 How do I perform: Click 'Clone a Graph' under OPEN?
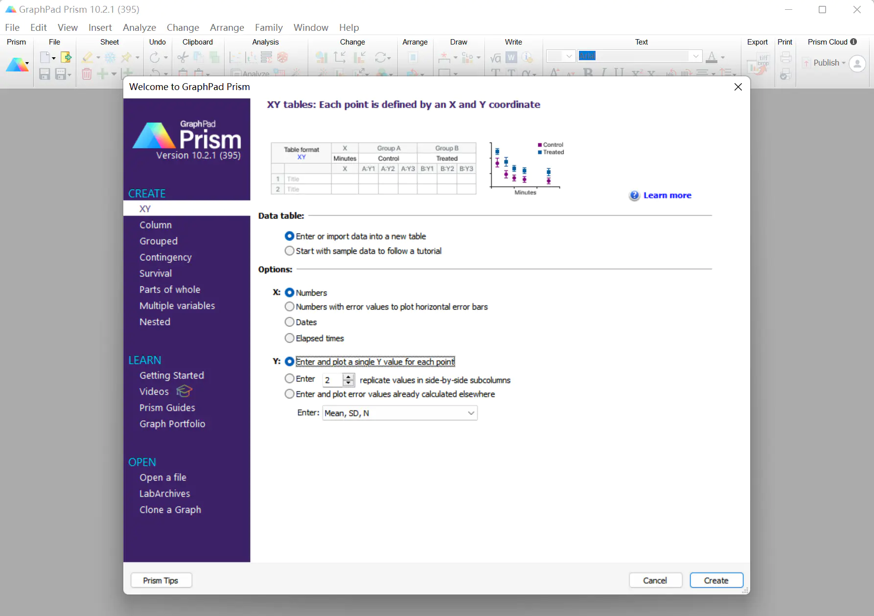(x=170, y=510)
